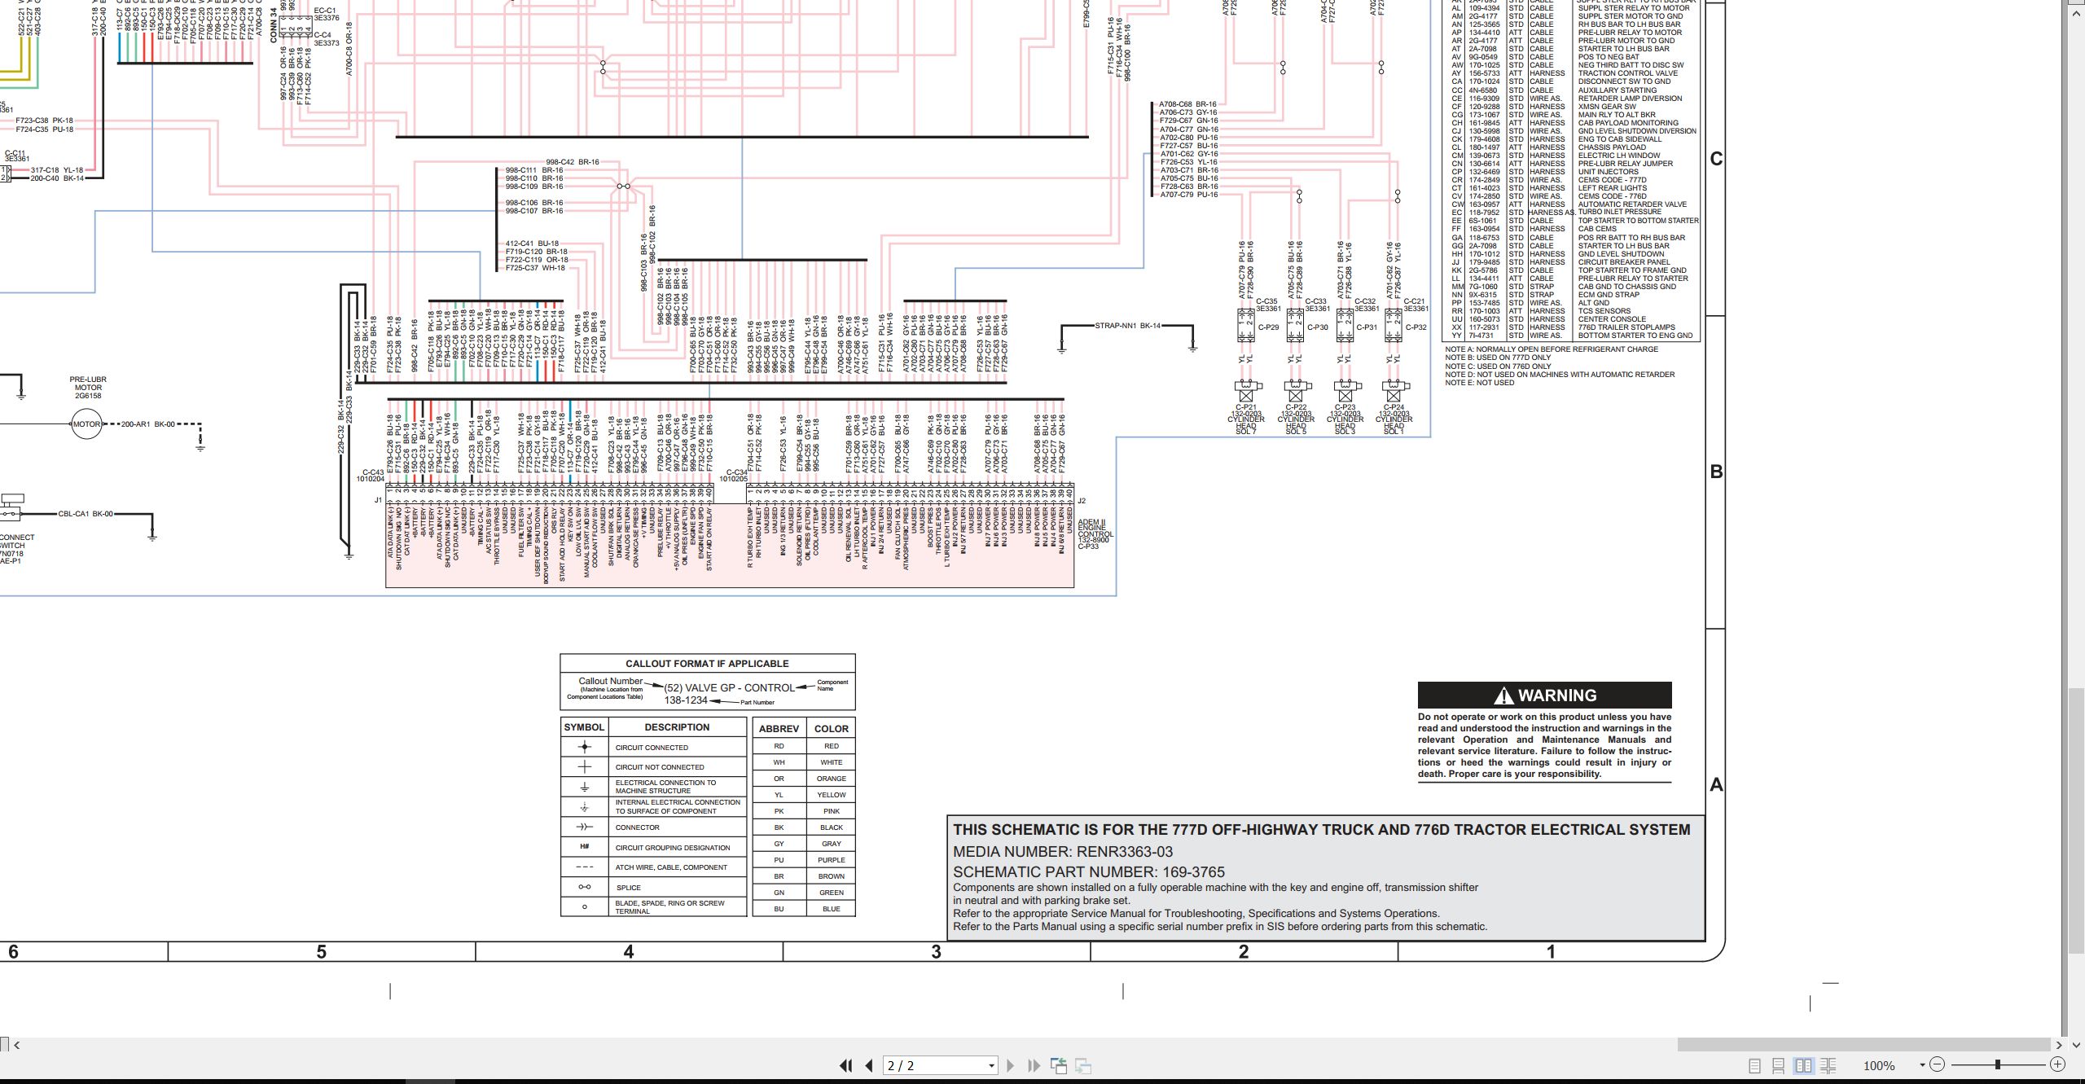Image resolution: width=2085 pixels, height=1084 pixels.
Task: Click SCHEMATIC PART NUMBER: 169-3765
Action: [x=1089, y=871]
